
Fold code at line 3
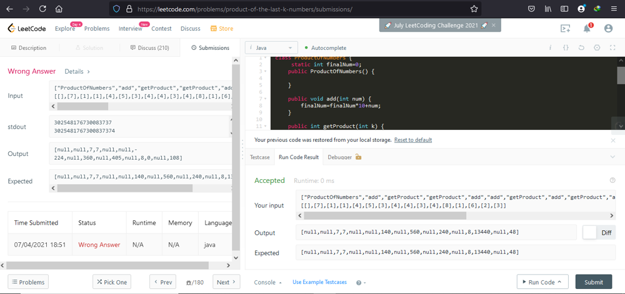266,71
